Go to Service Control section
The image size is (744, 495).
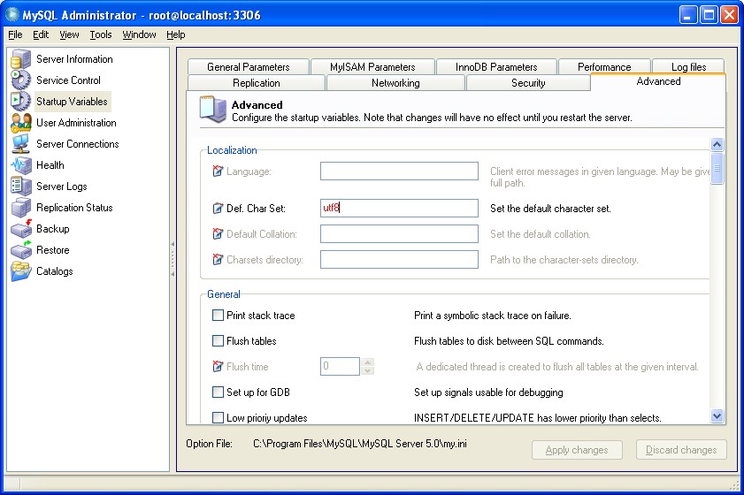pos(68,80)
